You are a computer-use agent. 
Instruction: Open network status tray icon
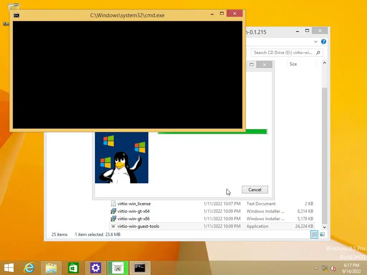[325, 268]
